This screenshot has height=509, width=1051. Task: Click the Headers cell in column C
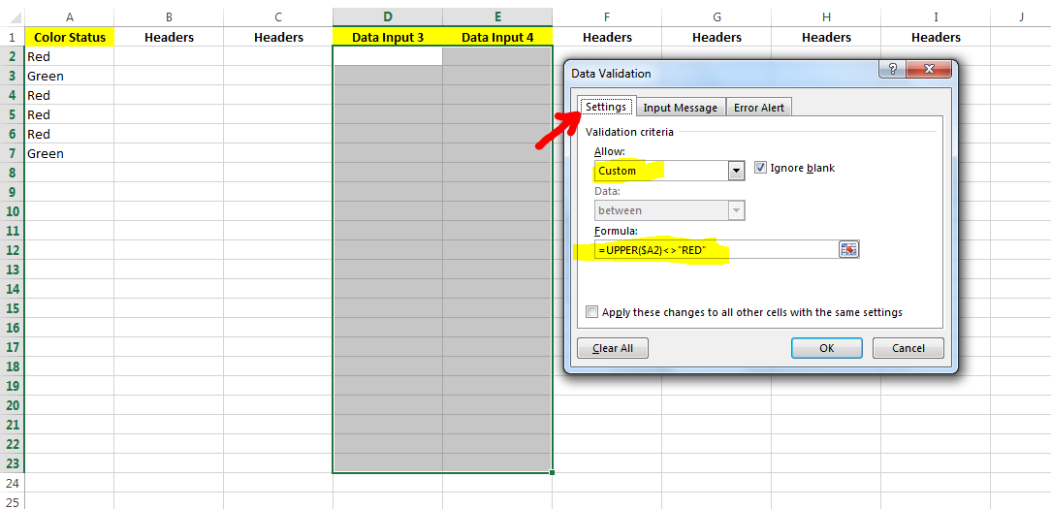(x=278, y=37)
